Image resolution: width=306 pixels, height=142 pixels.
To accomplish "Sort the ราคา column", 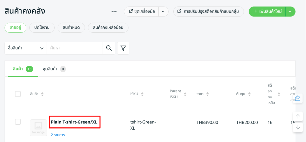I will coord(207,94).
